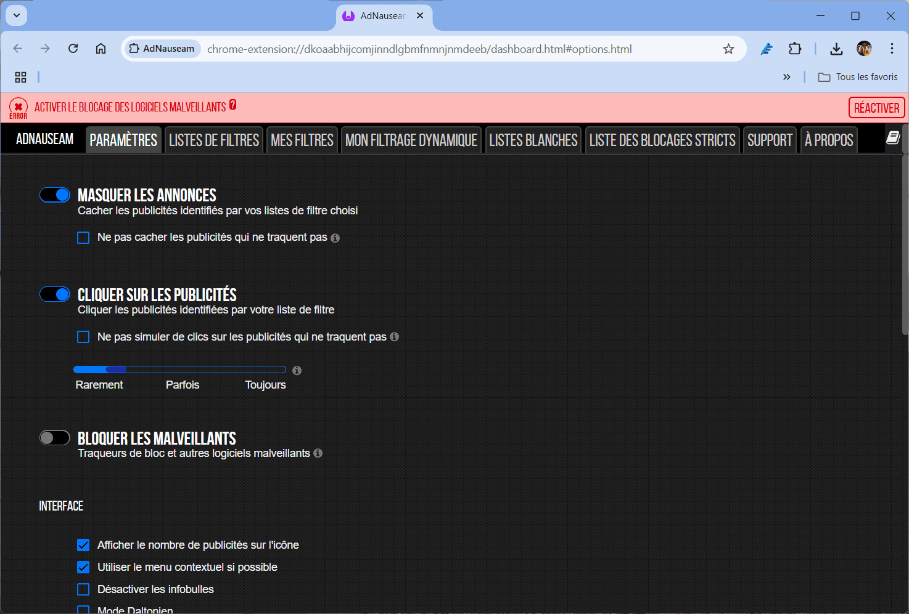Open the profile avatar
Image resolution: width=909 pixels, height=614 pixels.
pyautogui.click(x=864, y=49)
